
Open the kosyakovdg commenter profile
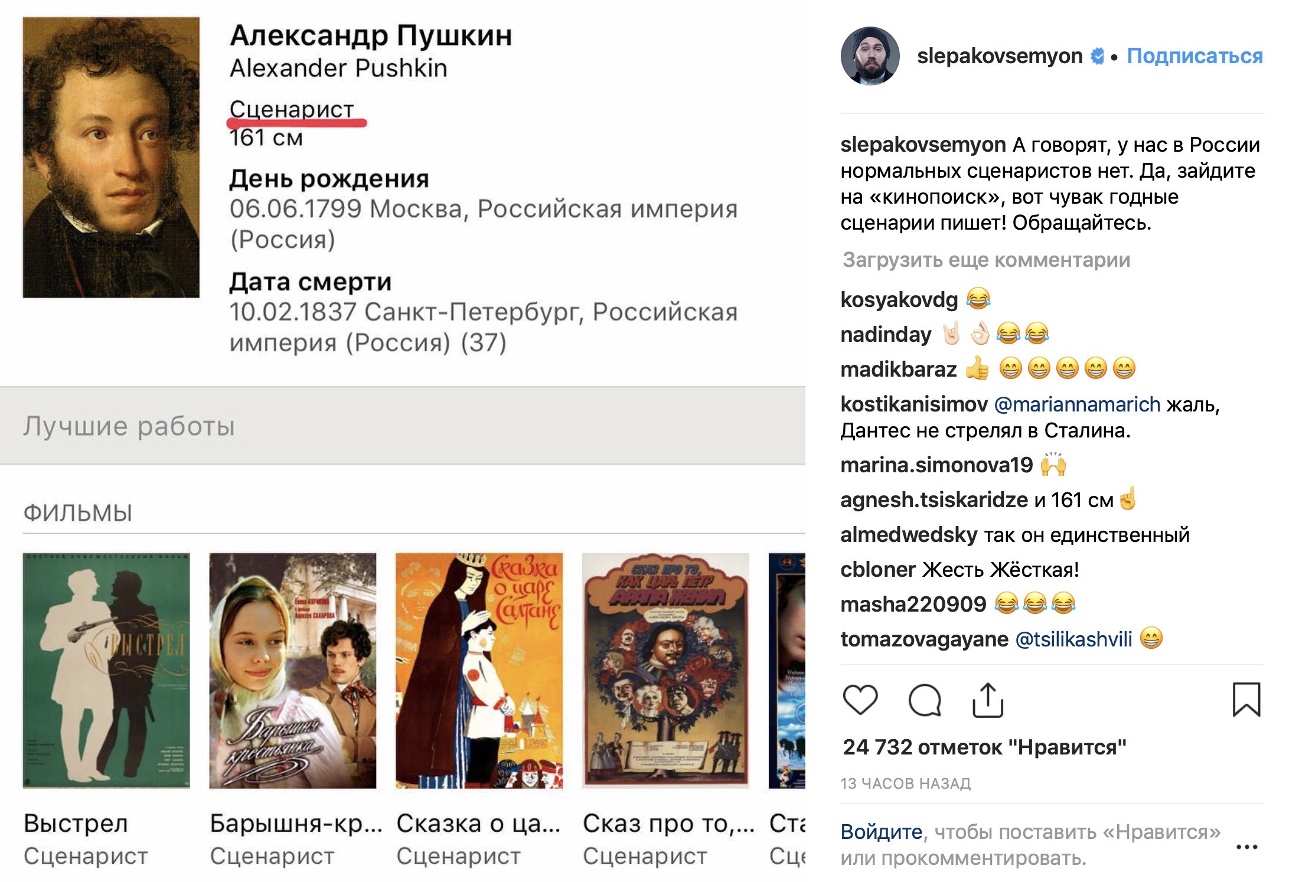(899, 299)
